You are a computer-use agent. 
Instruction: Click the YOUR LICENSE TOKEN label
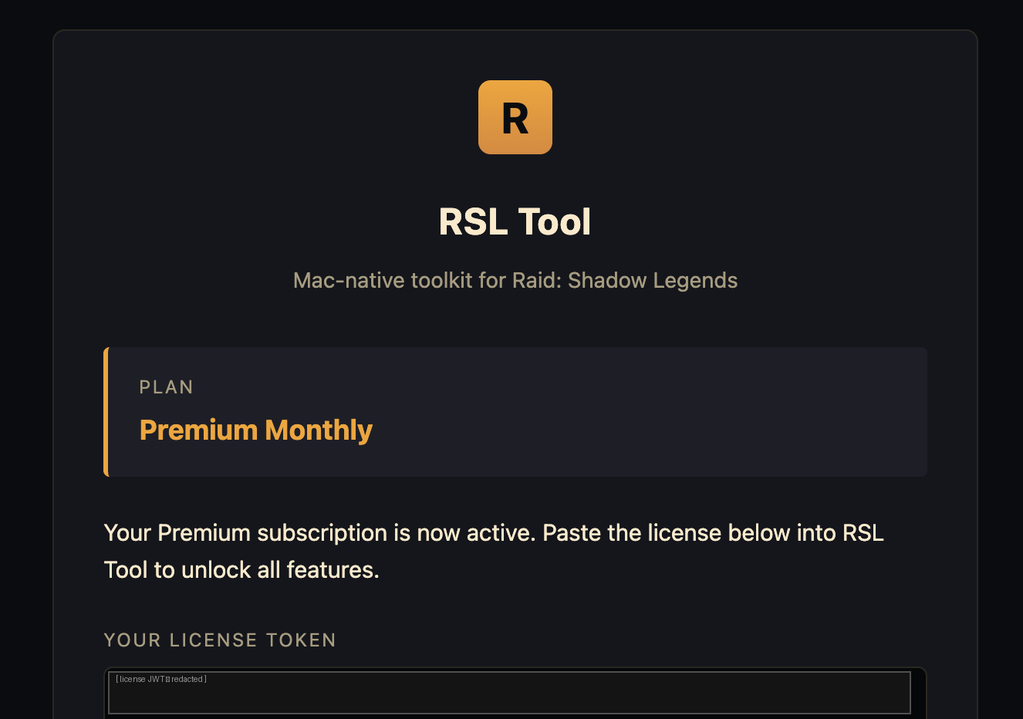[220, 640]
